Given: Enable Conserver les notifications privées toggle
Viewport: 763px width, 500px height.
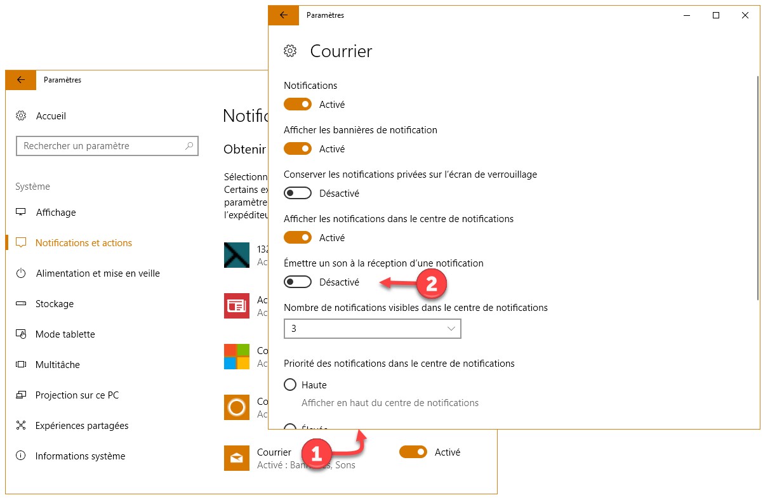Looking at the screenshot, I should [x=298, y=193].
